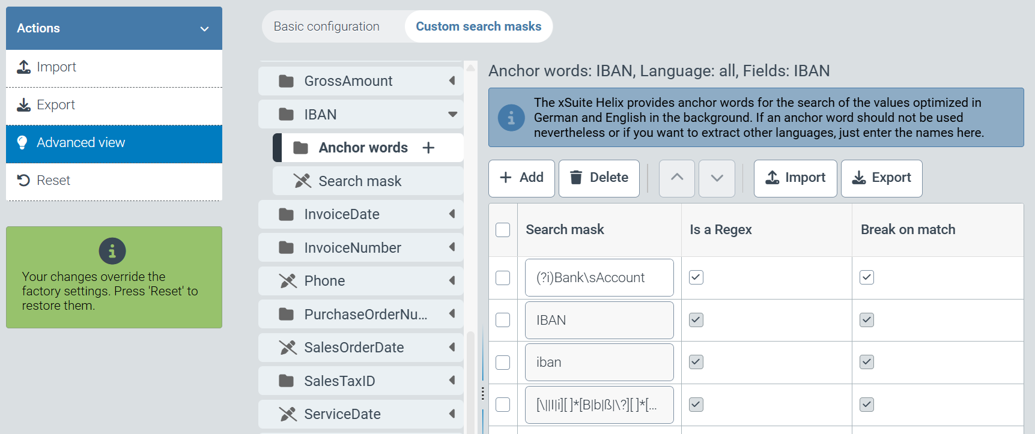Image resolution: width=1035 pixels, height=434 pixels.
Task: Uncheck Is a Regex for (?i)Bank\sAccount row
Action: [696, 277]
